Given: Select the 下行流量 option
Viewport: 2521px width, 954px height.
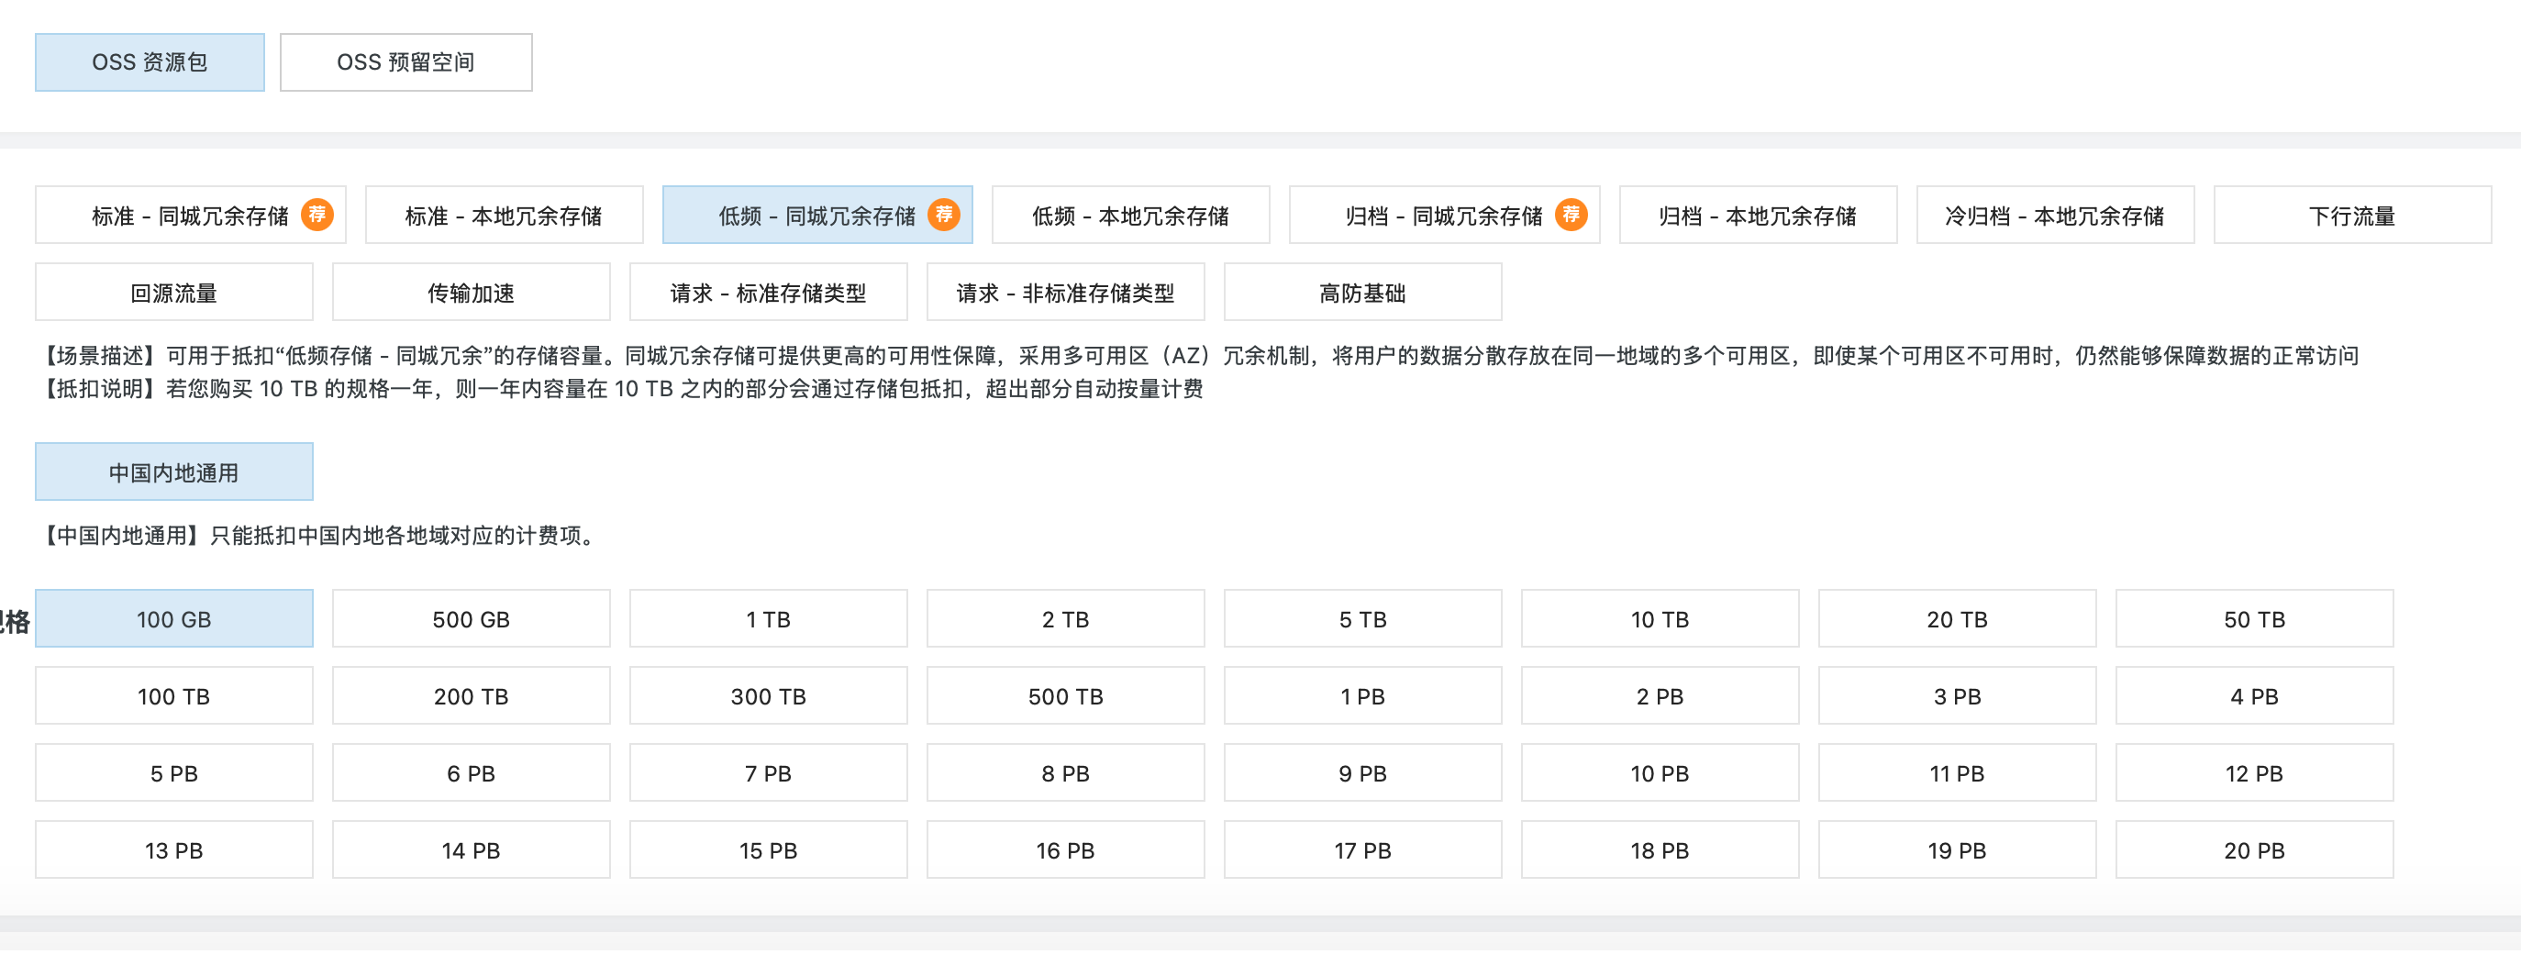Looking at the screenshot, I should pos(2353,215).
